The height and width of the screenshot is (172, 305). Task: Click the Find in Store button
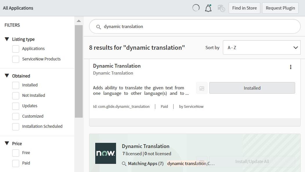(x=244, y=8)
